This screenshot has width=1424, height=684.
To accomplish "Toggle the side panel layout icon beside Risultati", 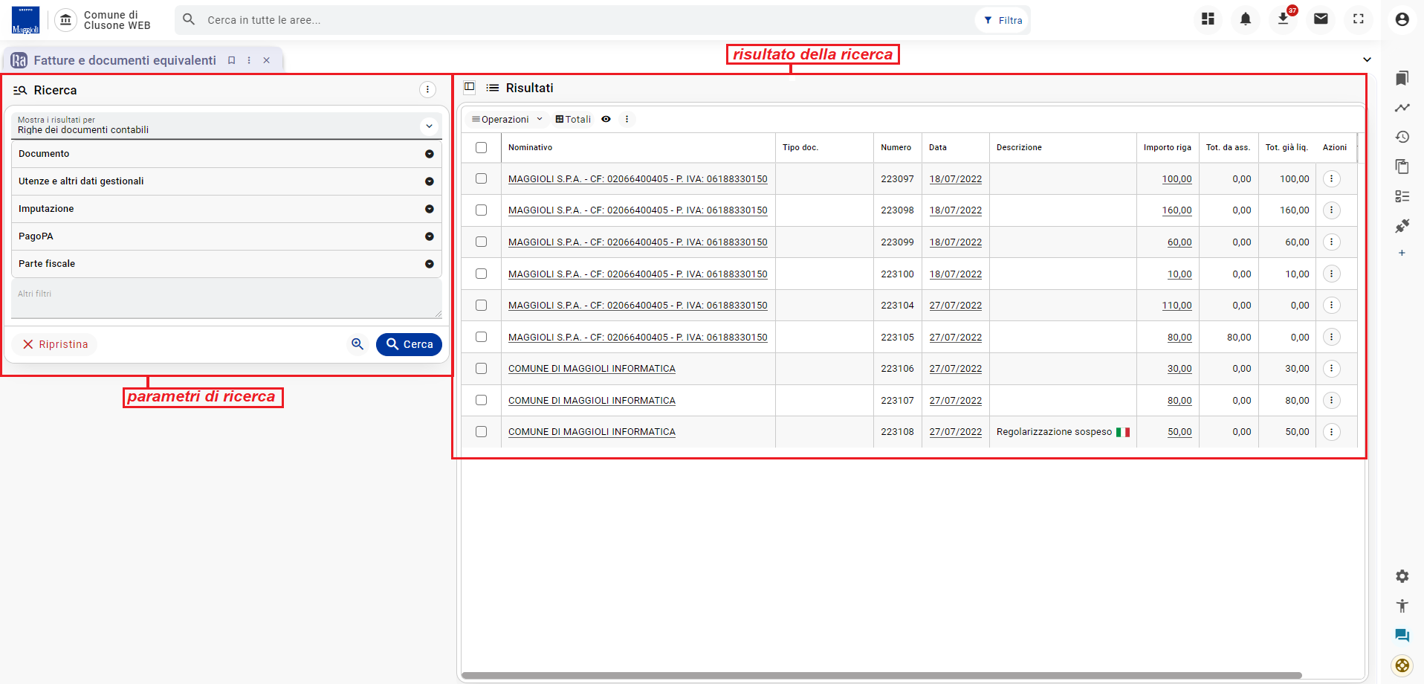I will 470,87.
